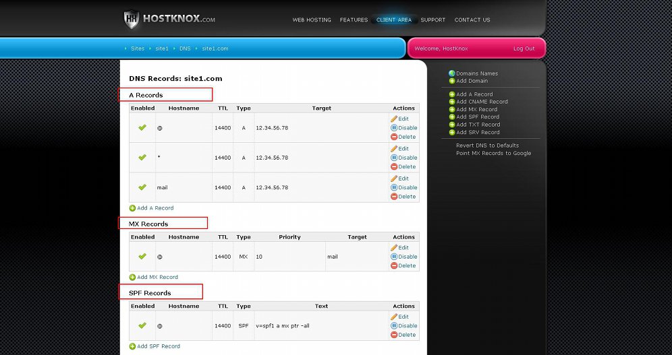Open the Features menu item
Viewport: 672px width, 355px height.
click(354, 20)
